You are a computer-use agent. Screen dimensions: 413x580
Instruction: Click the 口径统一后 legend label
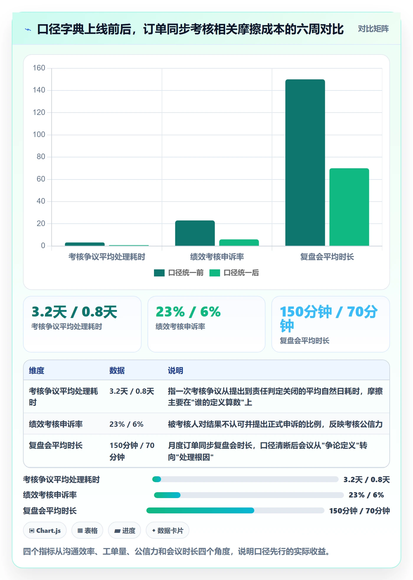pyautogui.click(x=241, y=273)
